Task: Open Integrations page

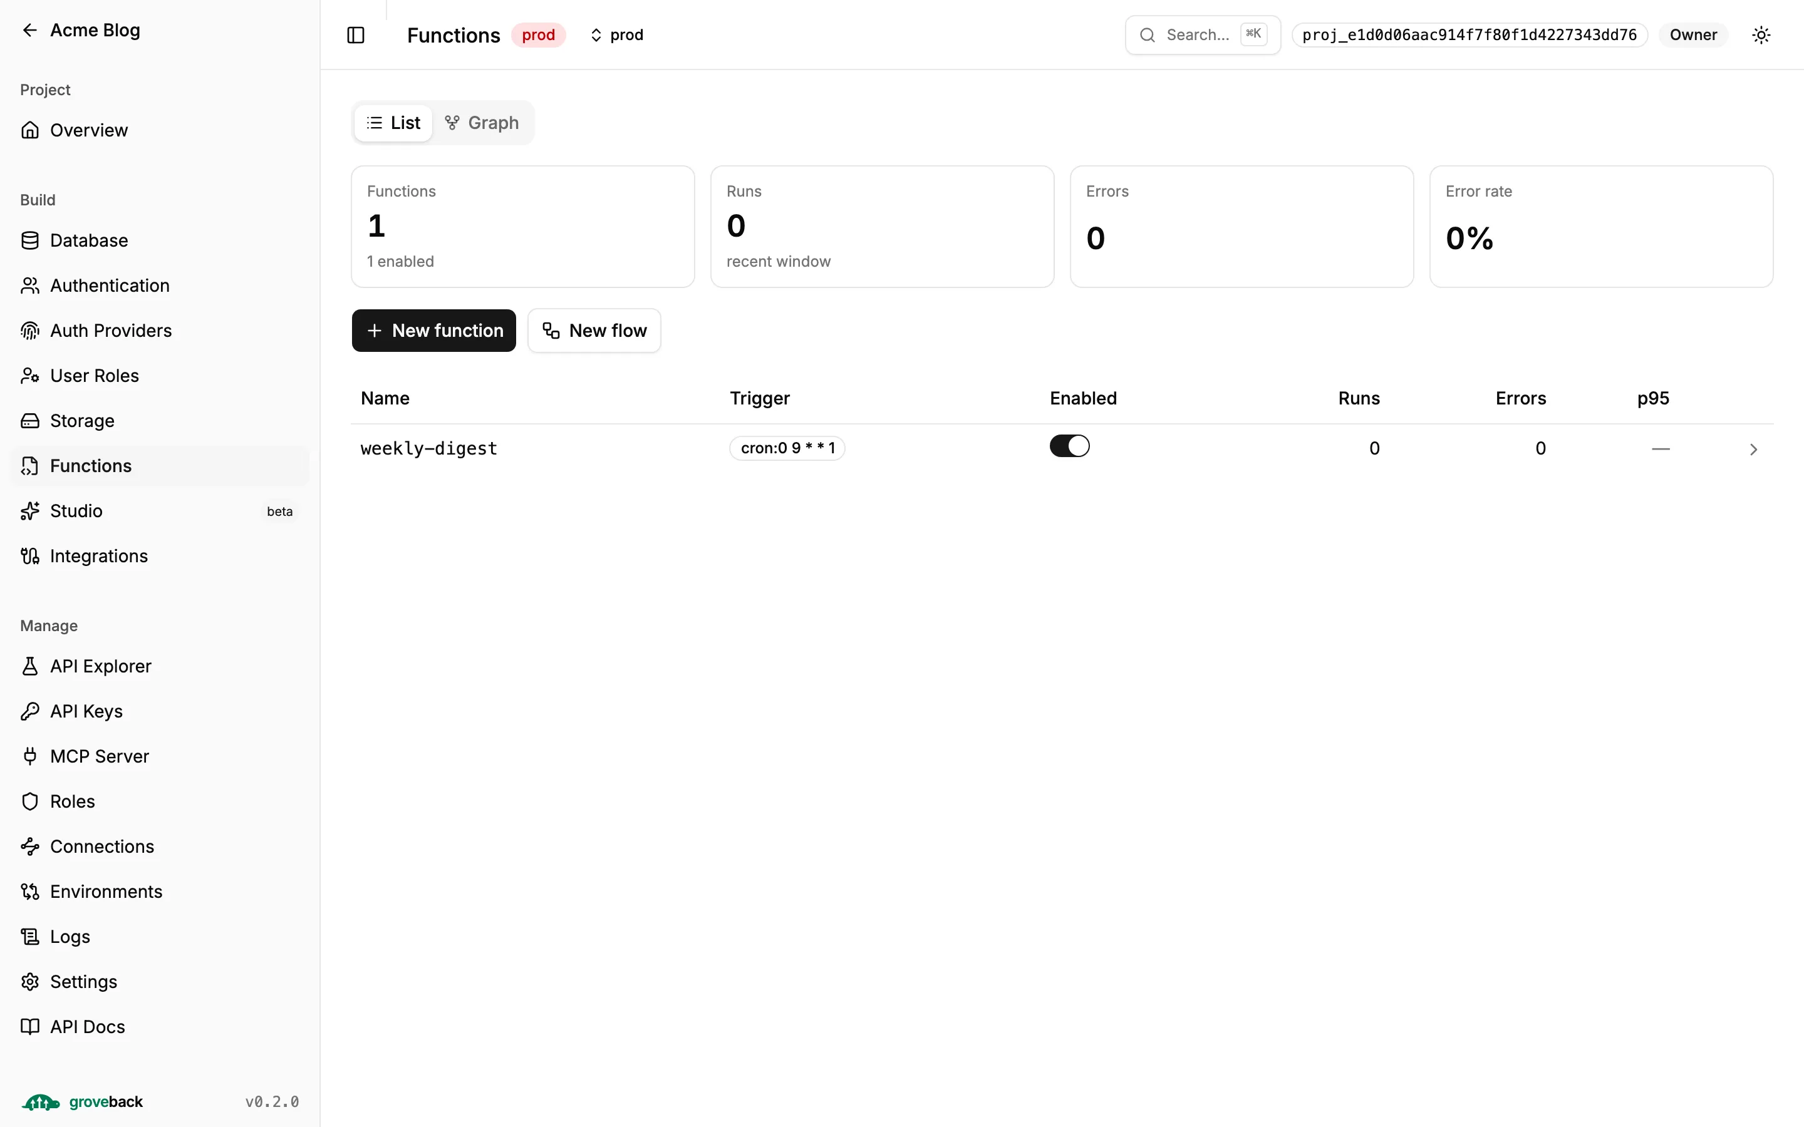Action: click(160, 556)
